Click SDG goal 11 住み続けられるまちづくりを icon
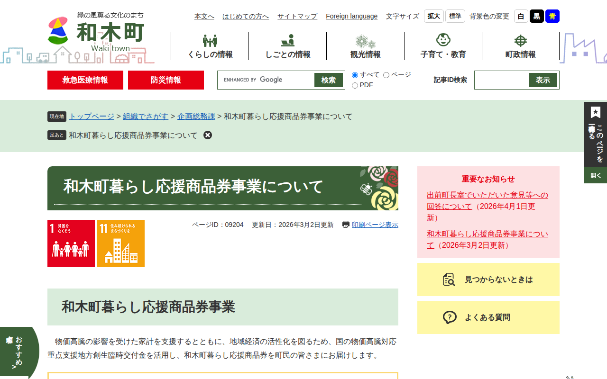 pyautogui.click(x=121, y=244)
